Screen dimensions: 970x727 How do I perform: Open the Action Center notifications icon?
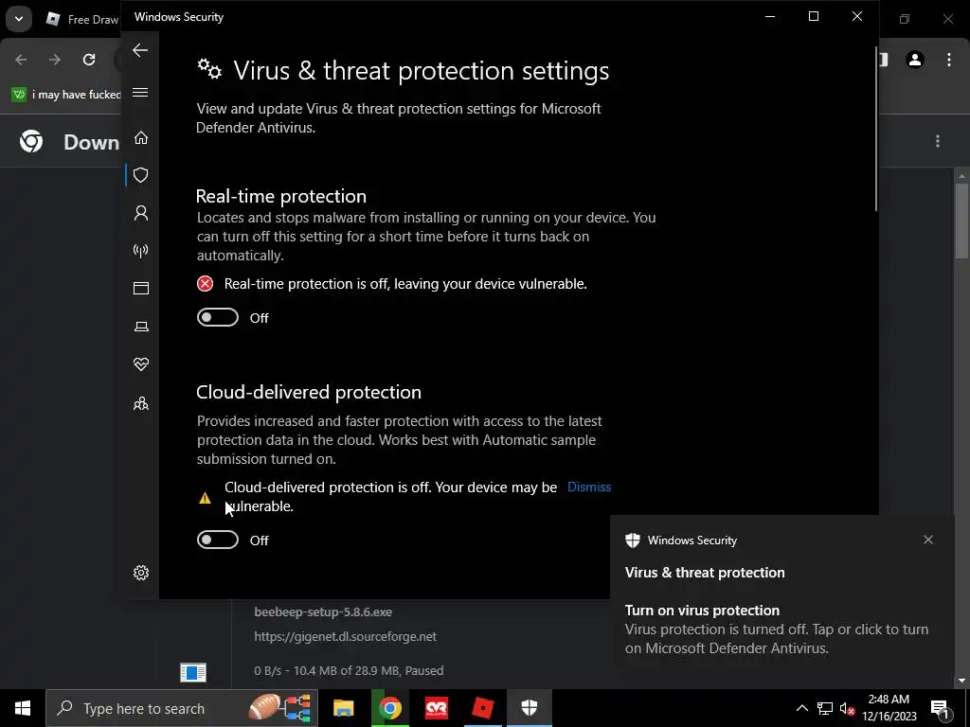point(939,709)
